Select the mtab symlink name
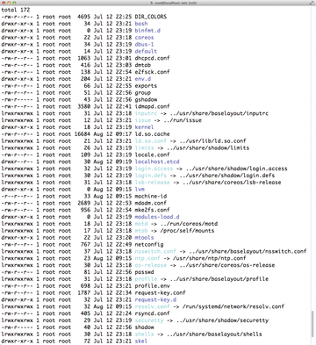 tap(141, 231)
